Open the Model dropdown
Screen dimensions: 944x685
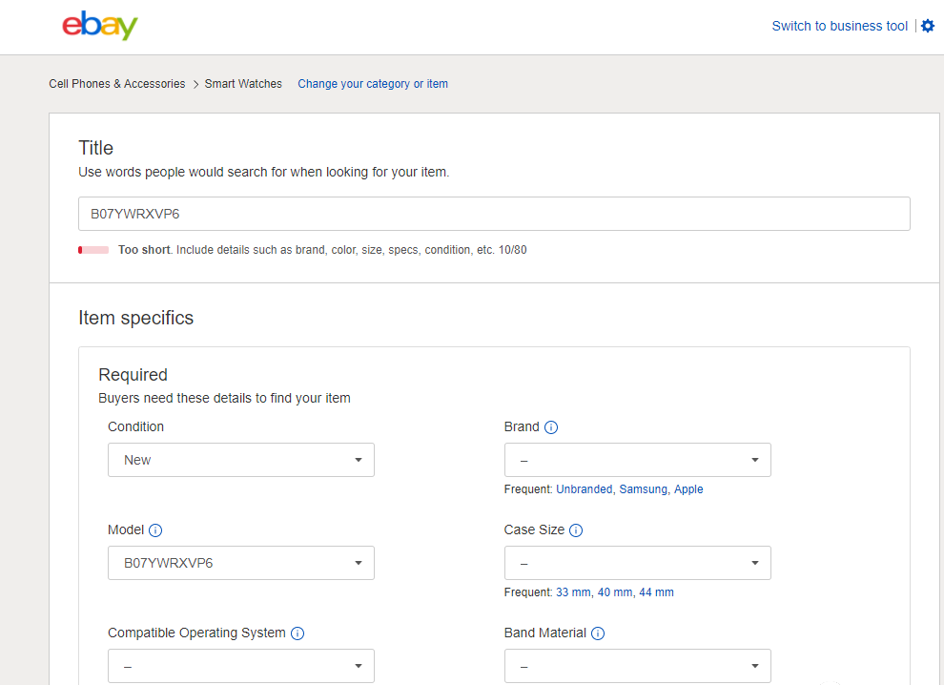[240, 563]
